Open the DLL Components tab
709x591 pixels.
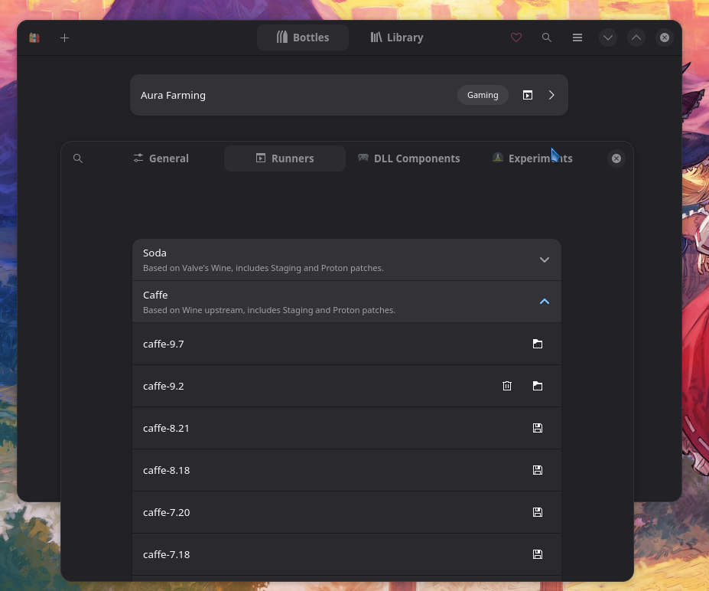[408, 158]
